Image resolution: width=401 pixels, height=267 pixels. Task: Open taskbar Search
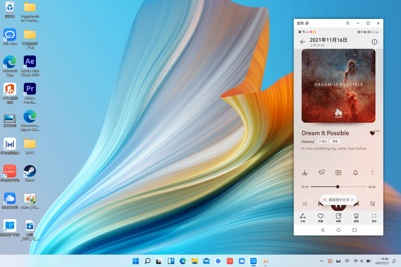click(x=147, y=261)
